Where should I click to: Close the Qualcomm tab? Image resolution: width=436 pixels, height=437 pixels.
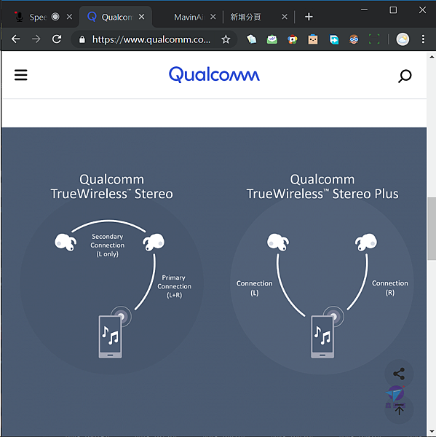pos(141,17)
